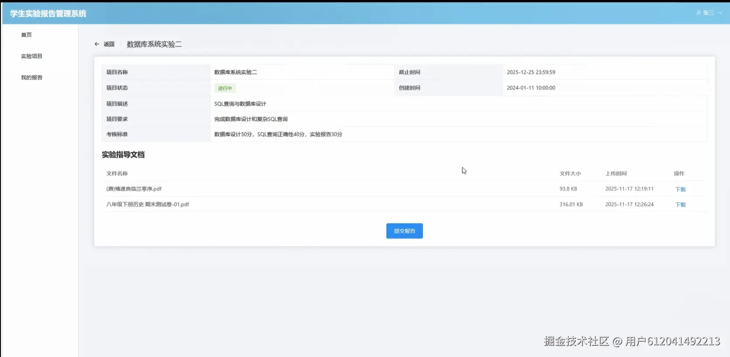Click the 316.01 KB file size
Viewport: 730px width, 357px height.
click(571, 204)
